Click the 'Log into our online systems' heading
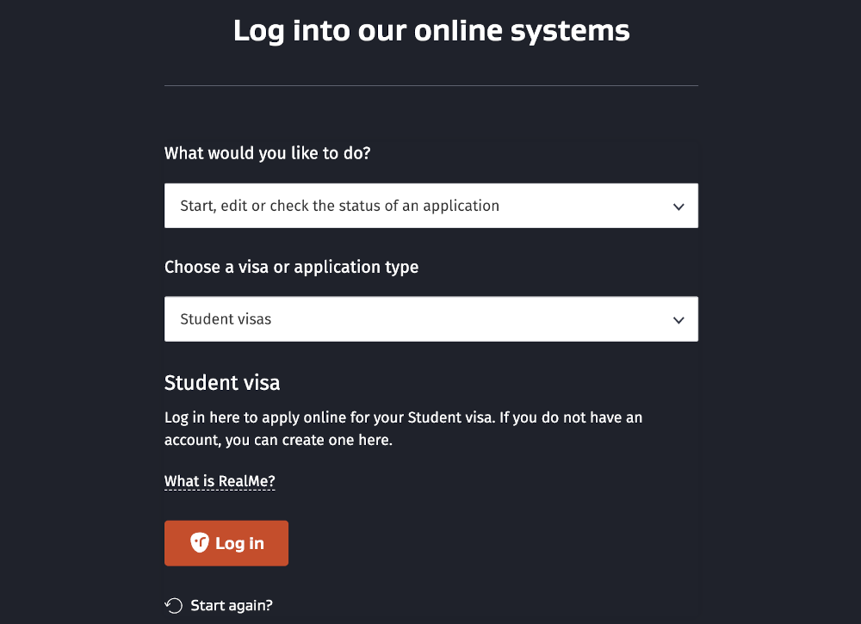The height and width of the screenshot is (624, 861). (x=431, y=31)
